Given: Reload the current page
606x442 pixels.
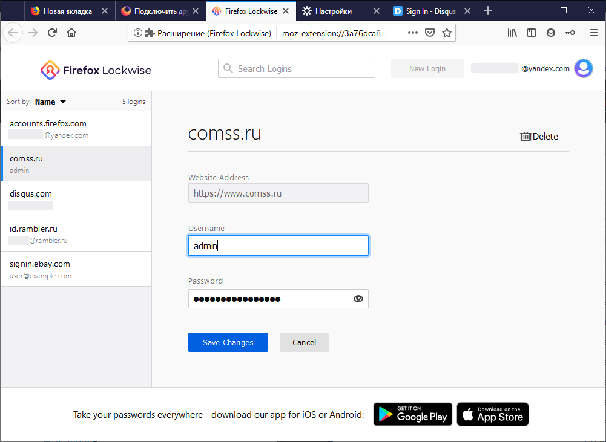Looking at the screenshot, I should (x=52, y=33).
